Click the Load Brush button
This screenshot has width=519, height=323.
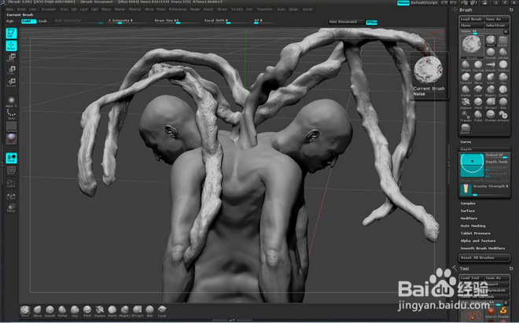tap(471, 19)
